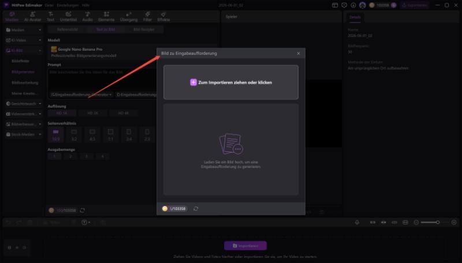The width and height of the screenshot is (462, 263).
Task: Toggle the track lock icon
Action: [x=9, y=247]
